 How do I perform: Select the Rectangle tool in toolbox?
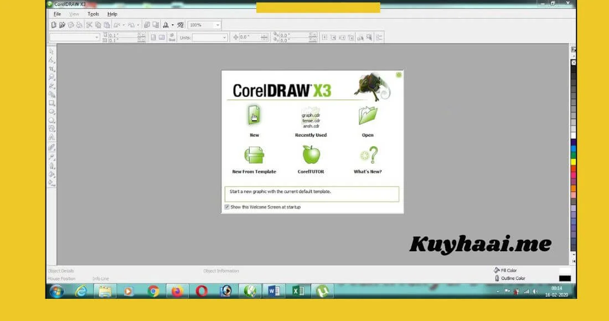click(x=51, y=103)
